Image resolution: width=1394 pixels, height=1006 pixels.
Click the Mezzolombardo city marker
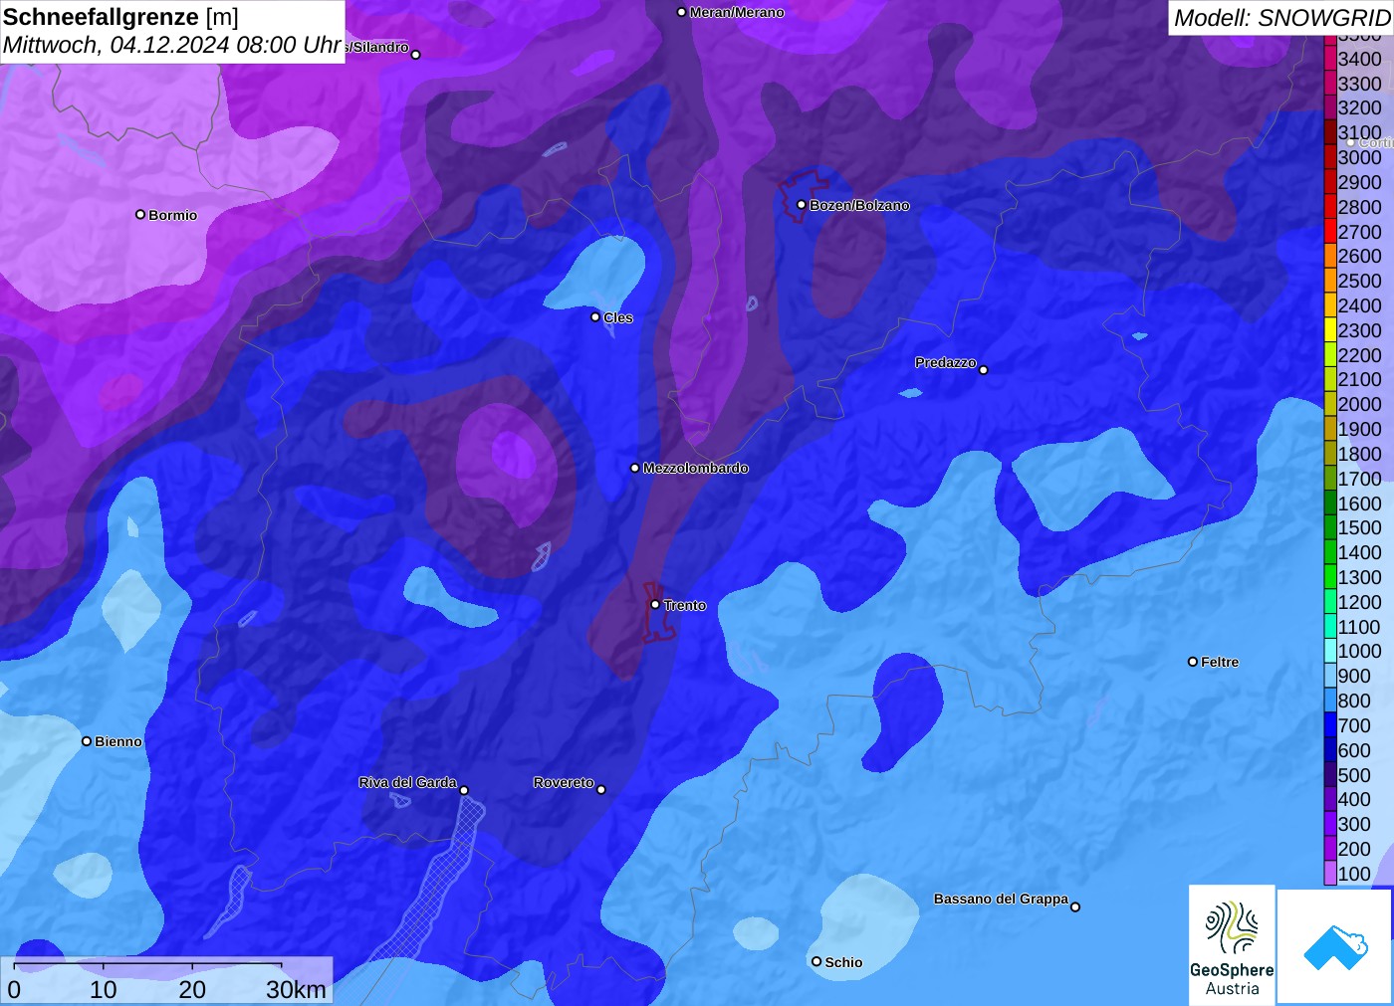pos(635,467)
